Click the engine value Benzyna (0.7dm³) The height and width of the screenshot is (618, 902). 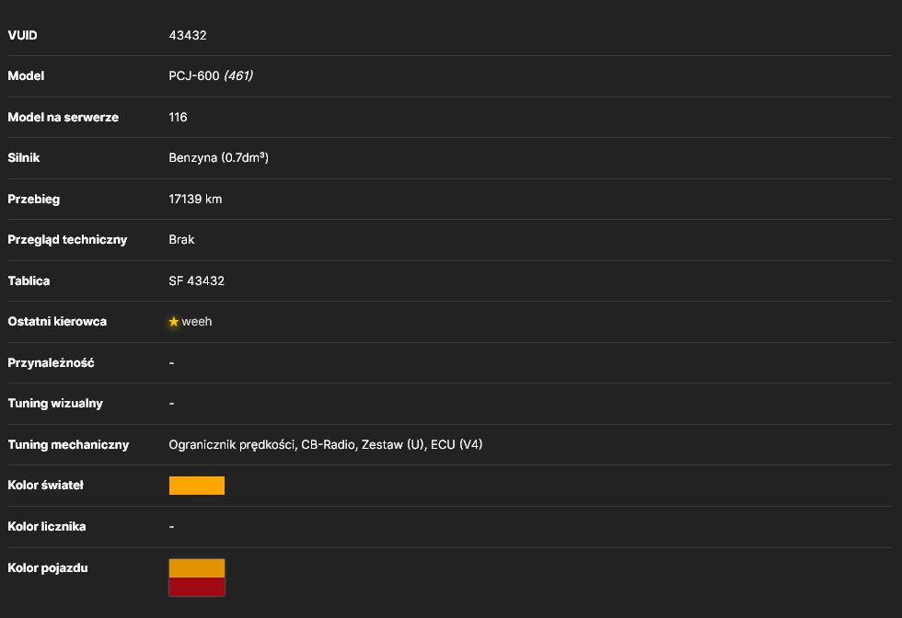pos(219,158)
